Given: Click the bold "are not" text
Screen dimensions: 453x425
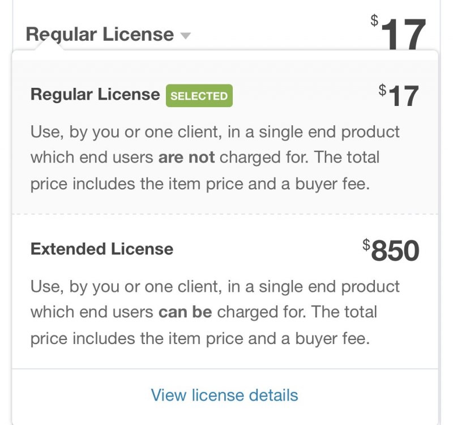Looking at the screenshot, I should click(x=186, y=157).
